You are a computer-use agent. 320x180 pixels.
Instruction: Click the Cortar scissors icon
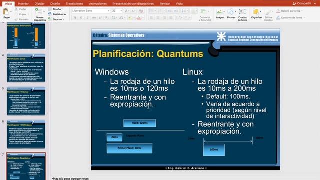[x=16, y=9]
